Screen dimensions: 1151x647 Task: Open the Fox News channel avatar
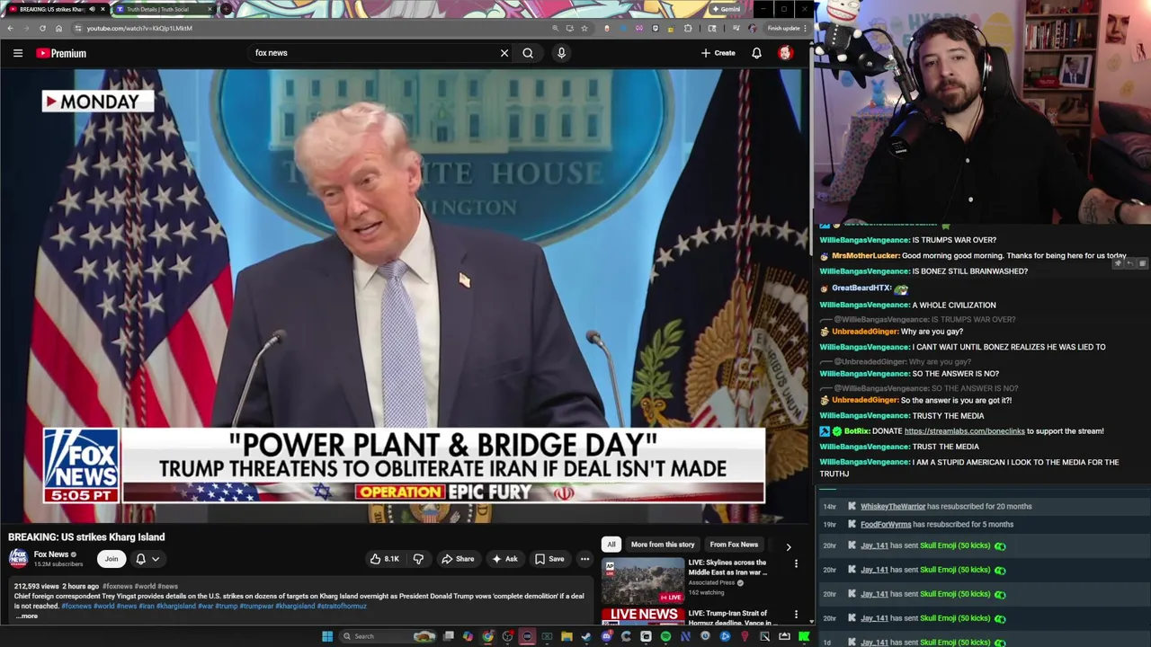pos(18,559)
